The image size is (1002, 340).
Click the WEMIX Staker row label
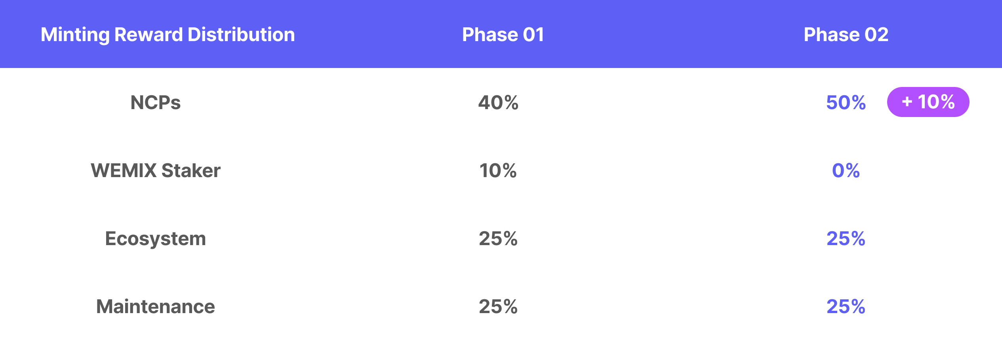point(155,171)
